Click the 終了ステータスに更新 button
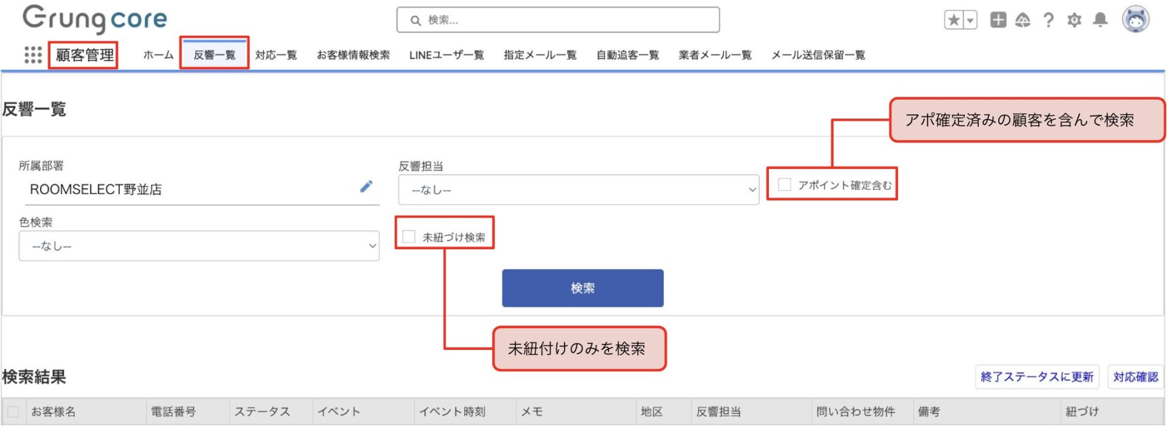1168x429 pixels. click(x=1037, y=377)
